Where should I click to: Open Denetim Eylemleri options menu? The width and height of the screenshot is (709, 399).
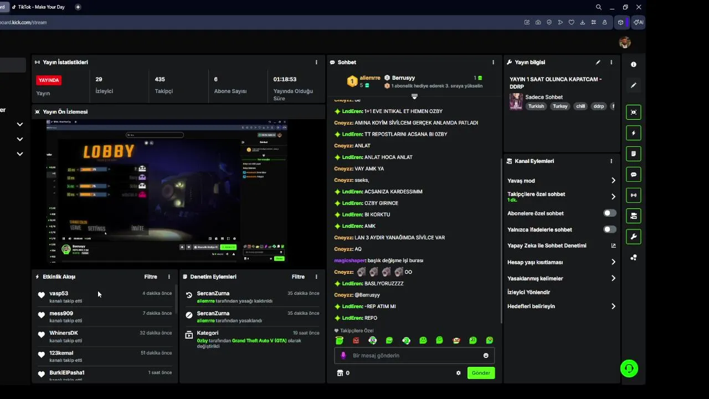[x=317, y=277]
